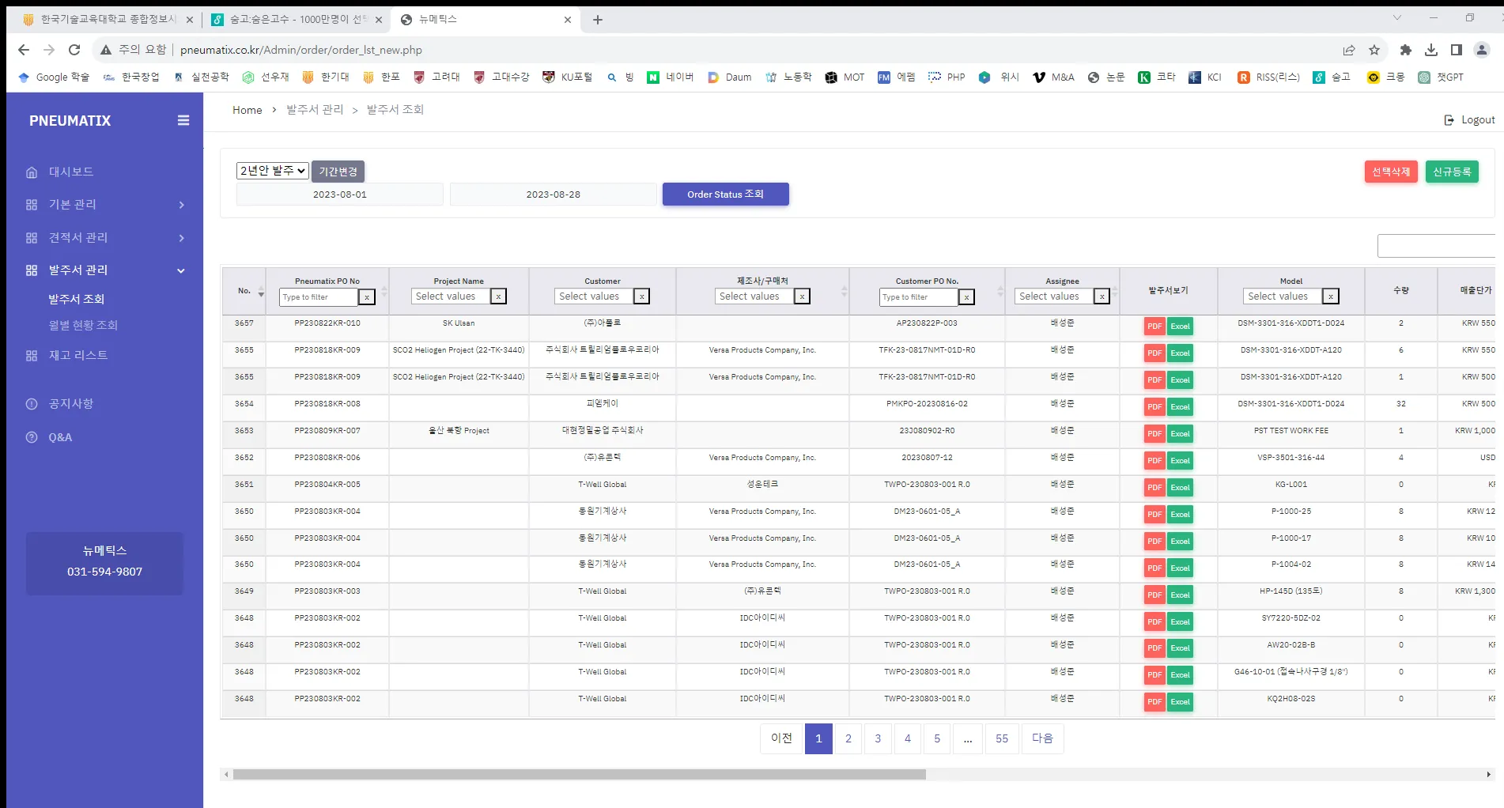Click the 다음 next page button

coord(1042,738)
